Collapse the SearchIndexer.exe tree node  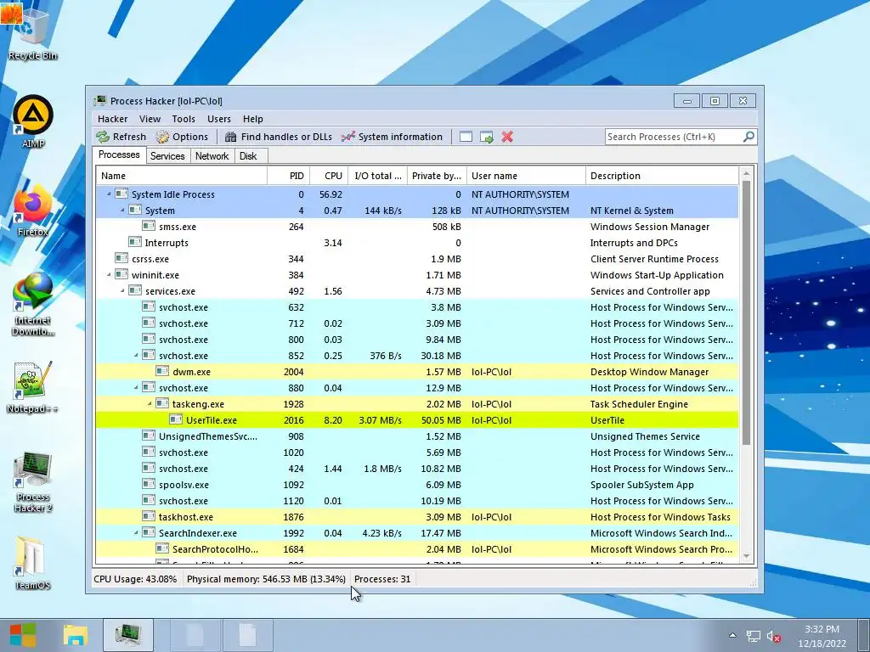[x=136, y=533]
